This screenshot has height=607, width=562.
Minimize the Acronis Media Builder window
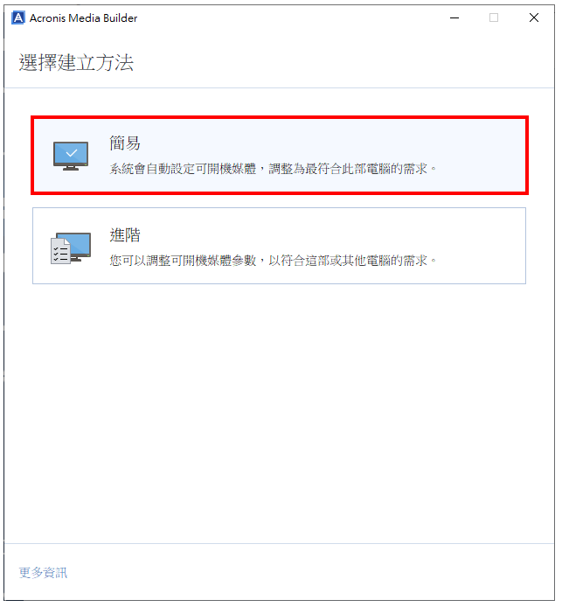454,17
